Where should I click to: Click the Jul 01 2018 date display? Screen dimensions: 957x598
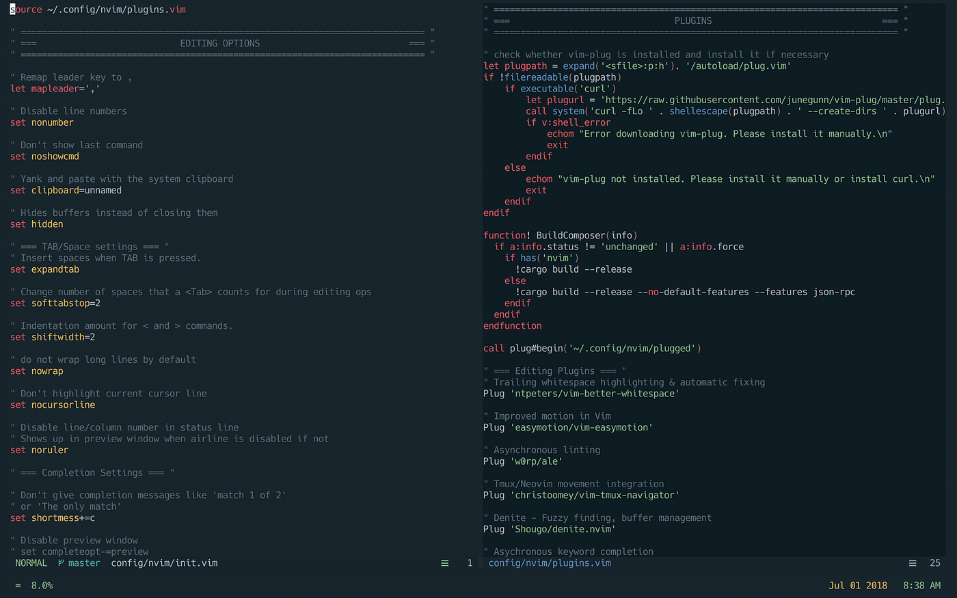(x=859, y=585)
